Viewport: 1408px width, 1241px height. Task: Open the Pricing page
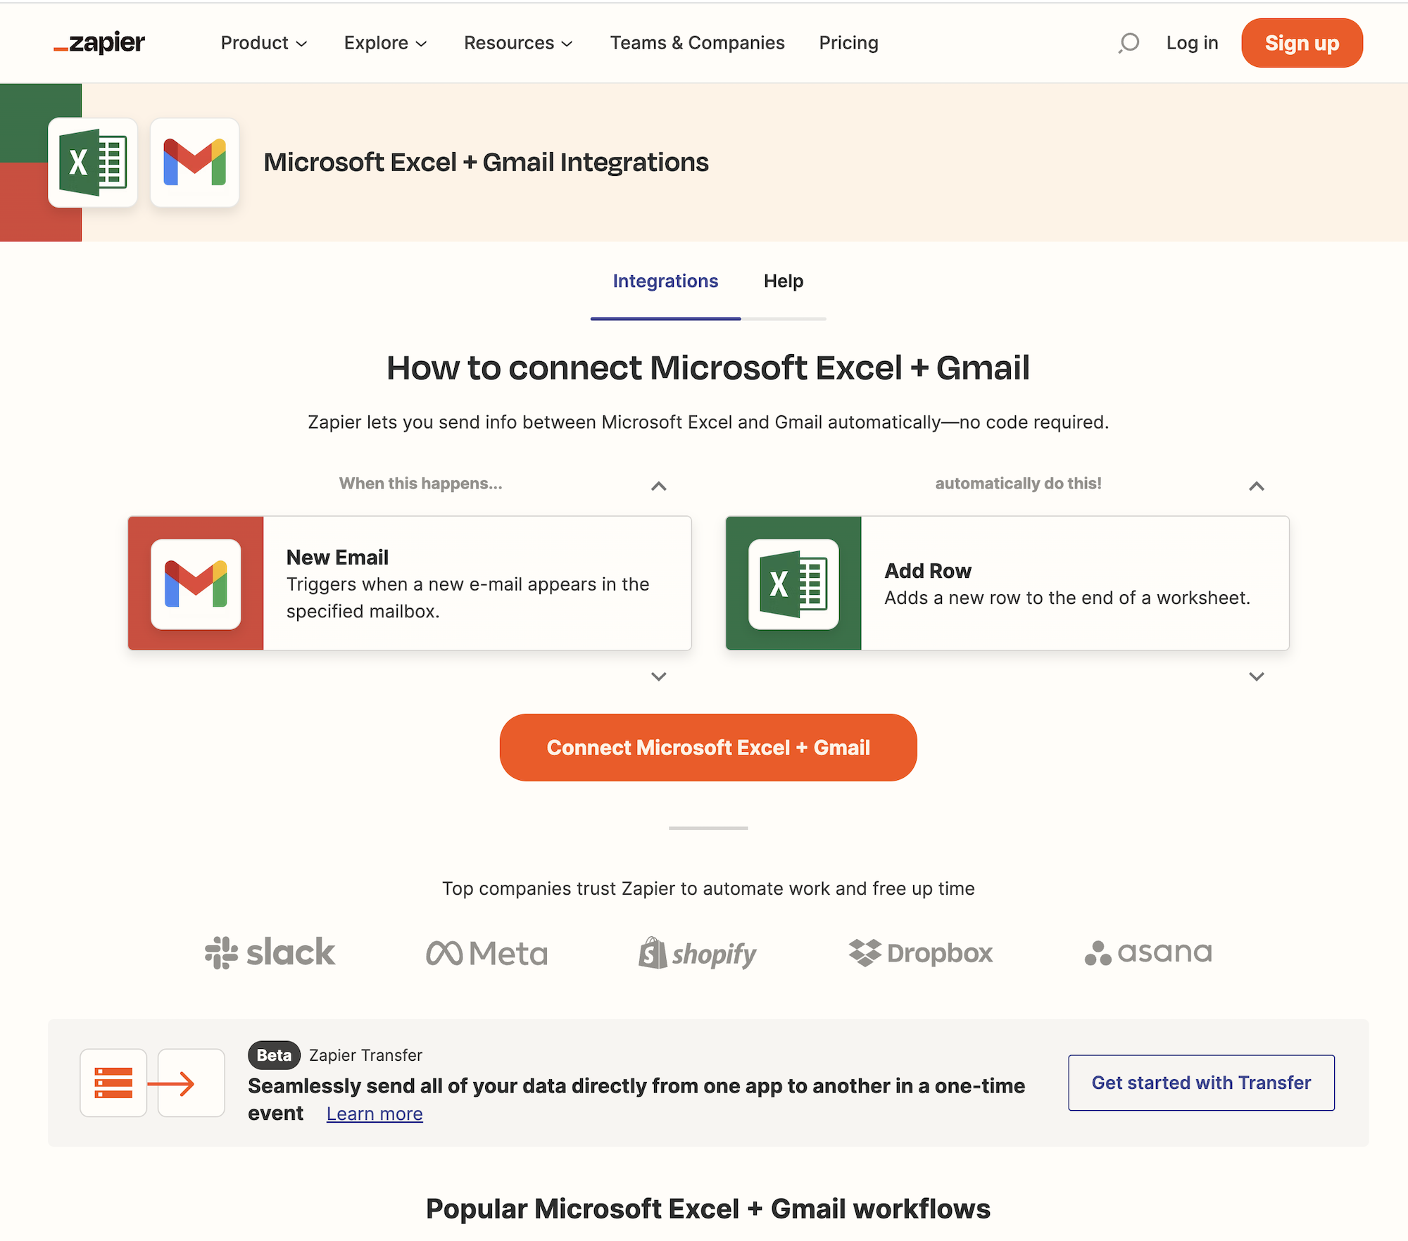click(848, 43)
